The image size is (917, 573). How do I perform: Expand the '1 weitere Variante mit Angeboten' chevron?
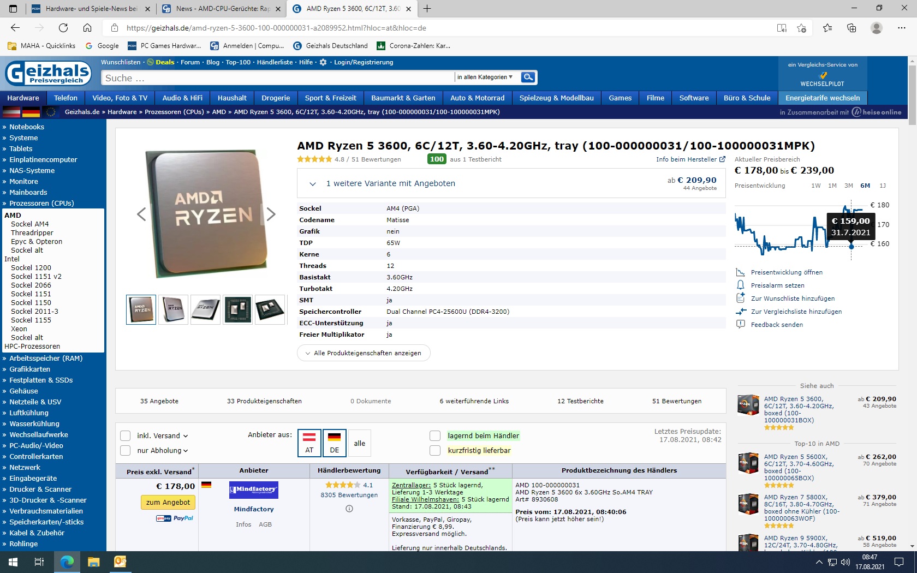[313, 184]
